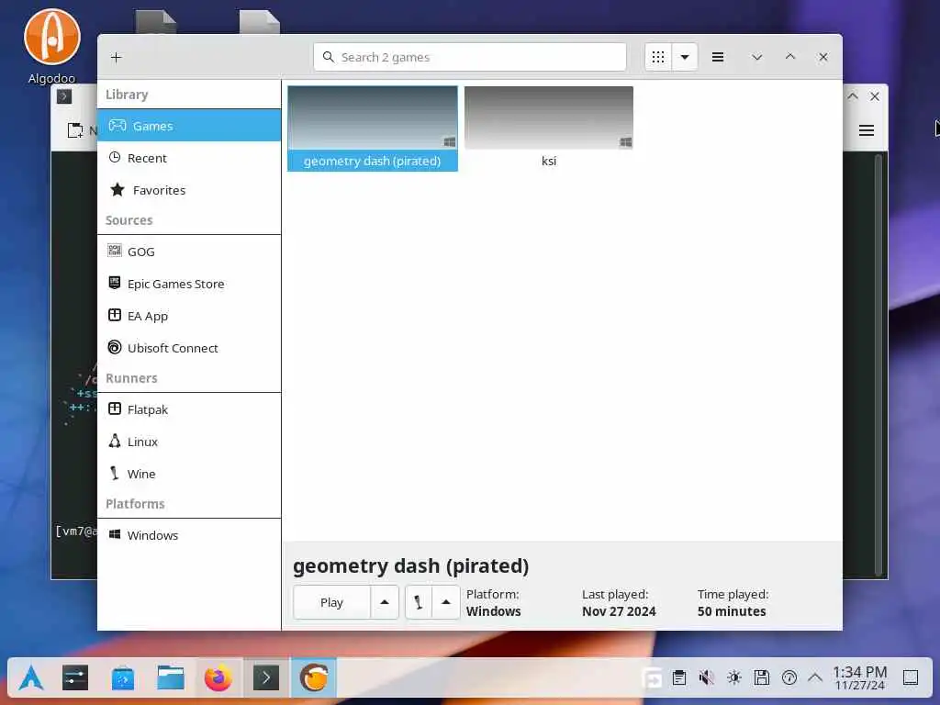Expand hidden system tray icons
Viewport: 940px width, 705px height.
pyautogui.click(x=815, y=678)
